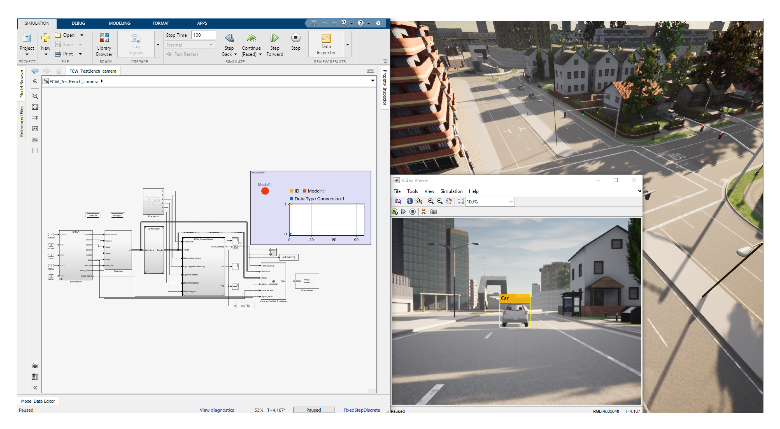780x429 pixels.
Task: Click Video Information icon in Video Viewer
Action: (409, 201)
